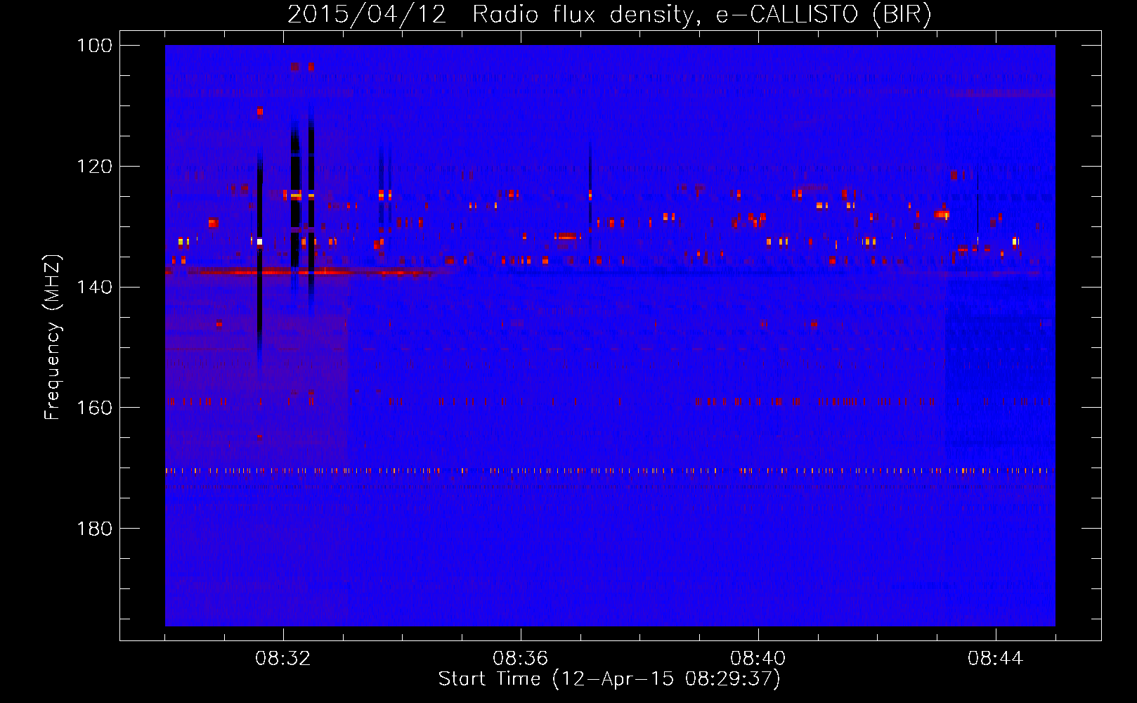Click the 120 frequency tick label
The image size is (1137, 703).
tap(95, 167)
